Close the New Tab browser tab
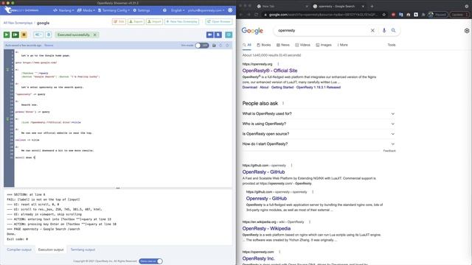Image resolution: width=472 pixels, height=265 pixels. tap(307, 6)
